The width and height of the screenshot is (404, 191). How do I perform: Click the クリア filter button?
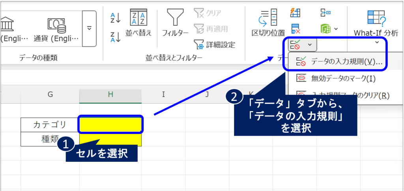tap(208, 13)
